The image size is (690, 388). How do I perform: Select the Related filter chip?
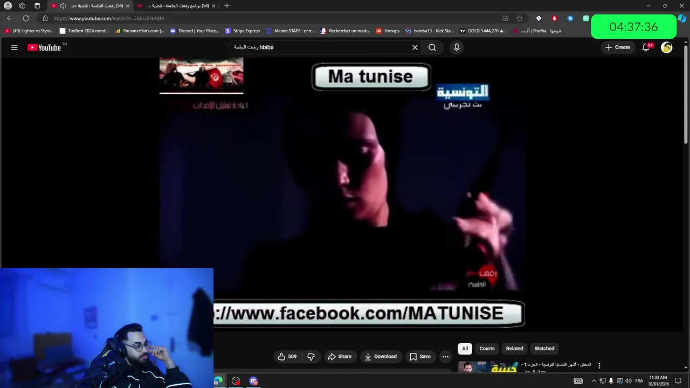pyautogui.click(x=514, y=349)
